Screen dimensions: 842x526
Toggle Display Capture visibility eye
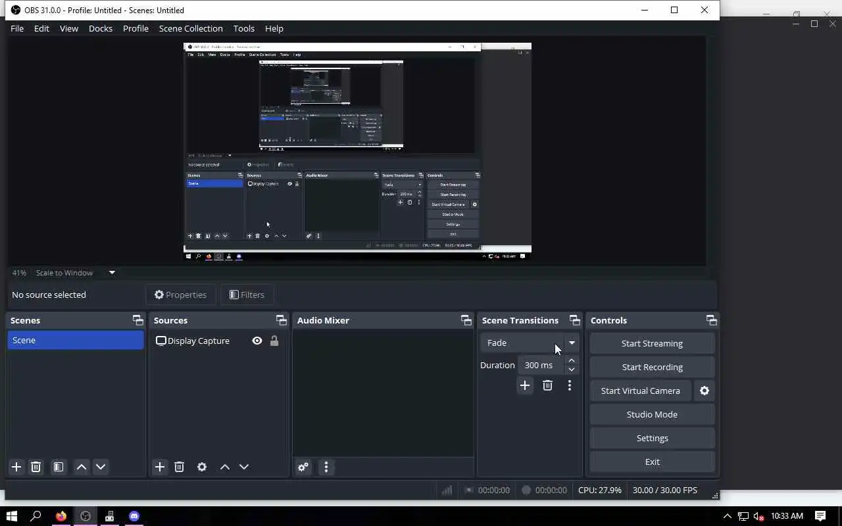(x=257, y=341)
